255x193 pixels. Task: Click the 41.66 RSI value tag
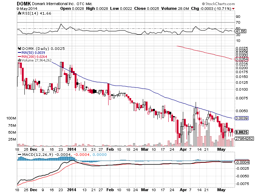pyautogui.click(x=240, y=31)
